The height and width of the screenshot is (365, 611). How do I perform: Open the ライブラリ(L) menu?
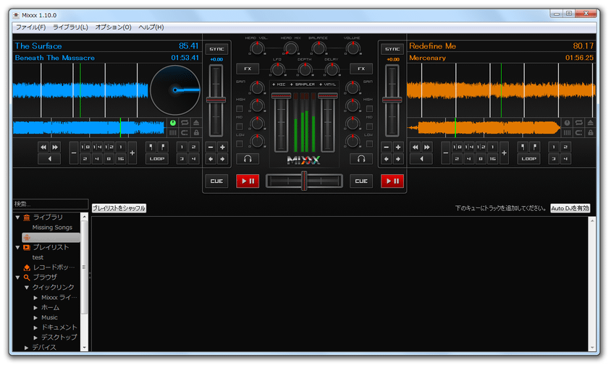[70, 27]
